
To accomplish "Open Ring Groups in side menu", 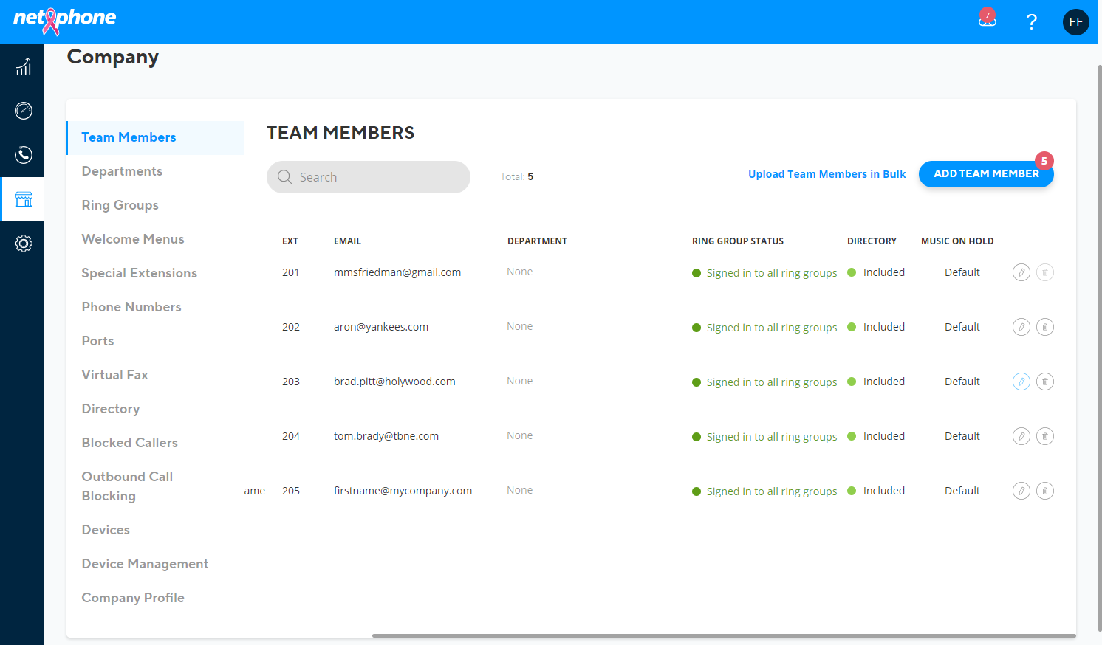I will (120, 205).
